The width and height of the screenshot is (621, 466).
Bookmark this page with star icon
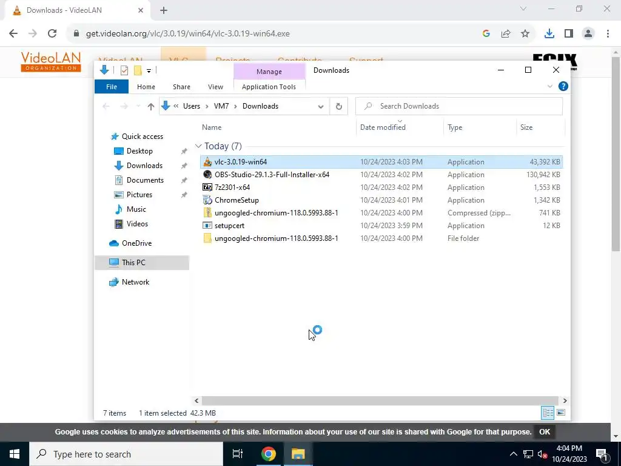[525, 34]
